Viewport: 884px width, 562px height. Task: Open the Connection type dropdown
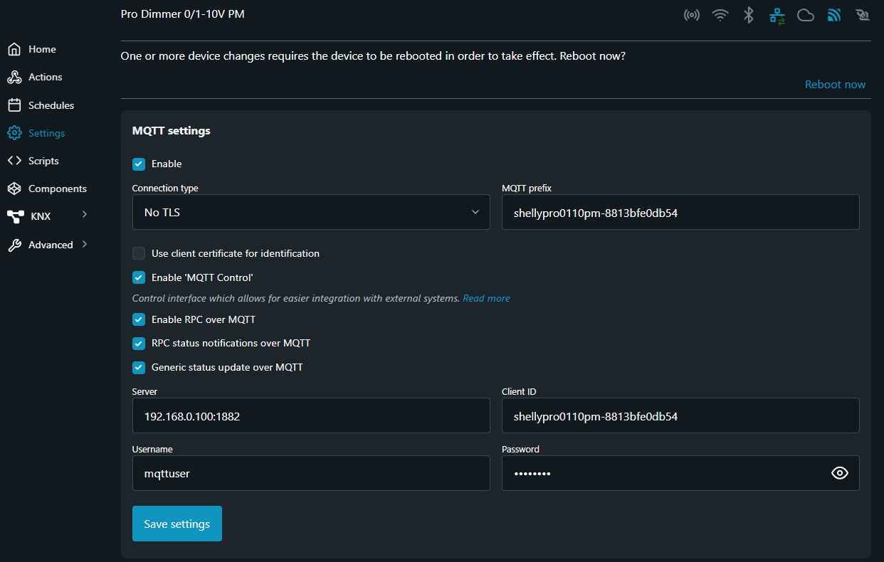[x=311, y=212]
